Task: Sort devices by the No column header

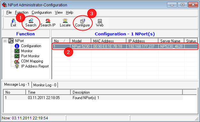Action: point(61,41)
